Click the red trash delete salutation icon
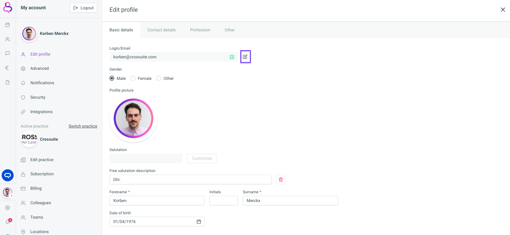510x235 pixels. click(x=281, y=180)
